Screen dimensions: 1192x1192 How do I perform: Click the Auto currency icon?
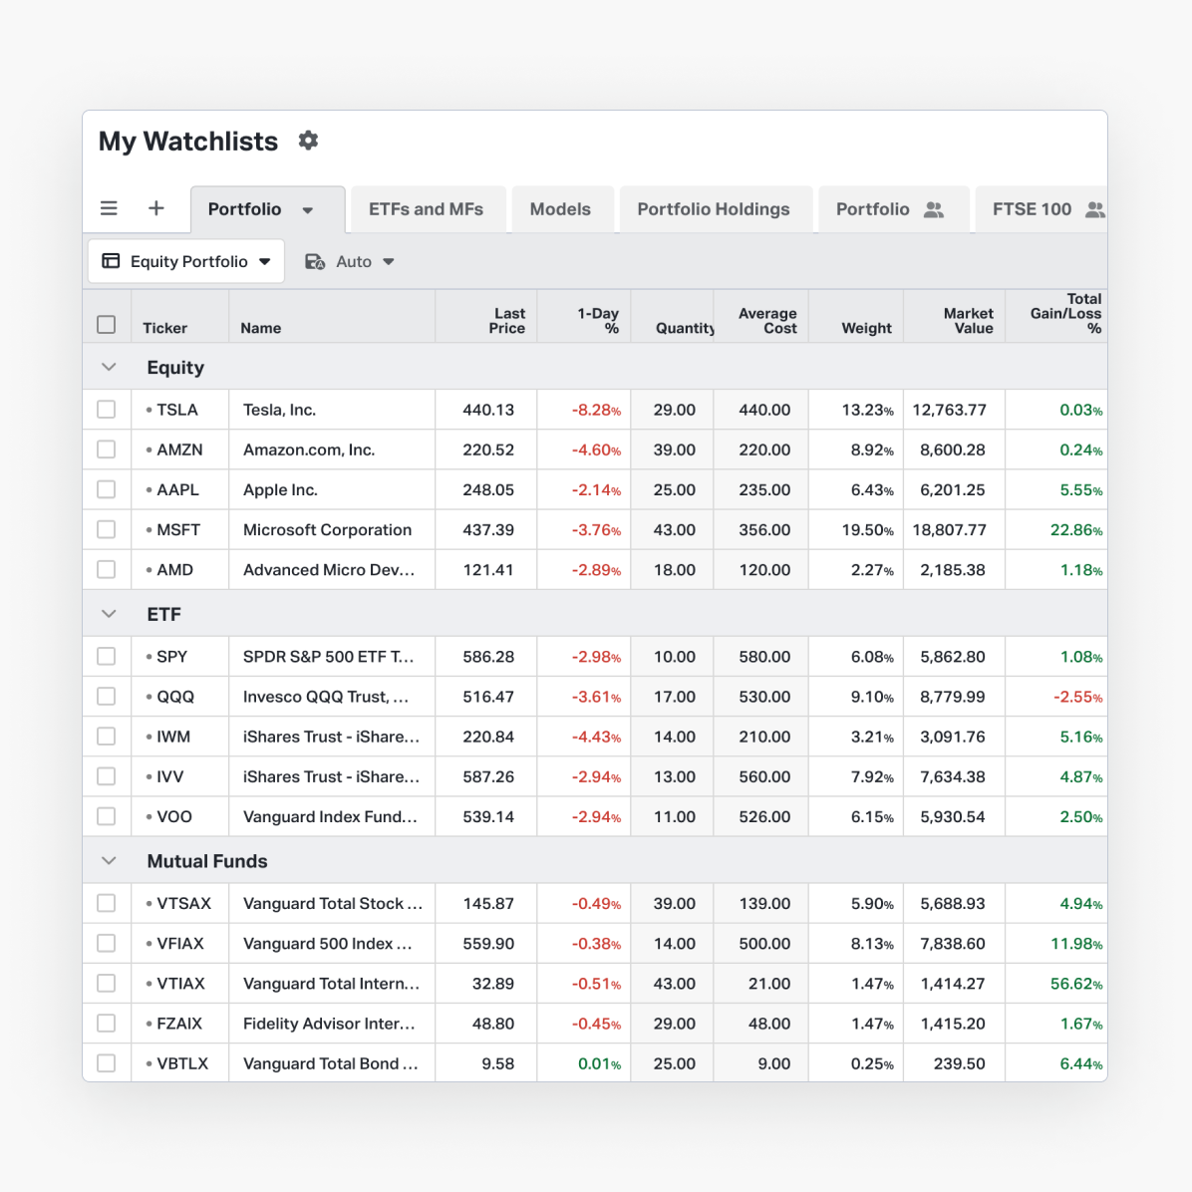(315, 261)
